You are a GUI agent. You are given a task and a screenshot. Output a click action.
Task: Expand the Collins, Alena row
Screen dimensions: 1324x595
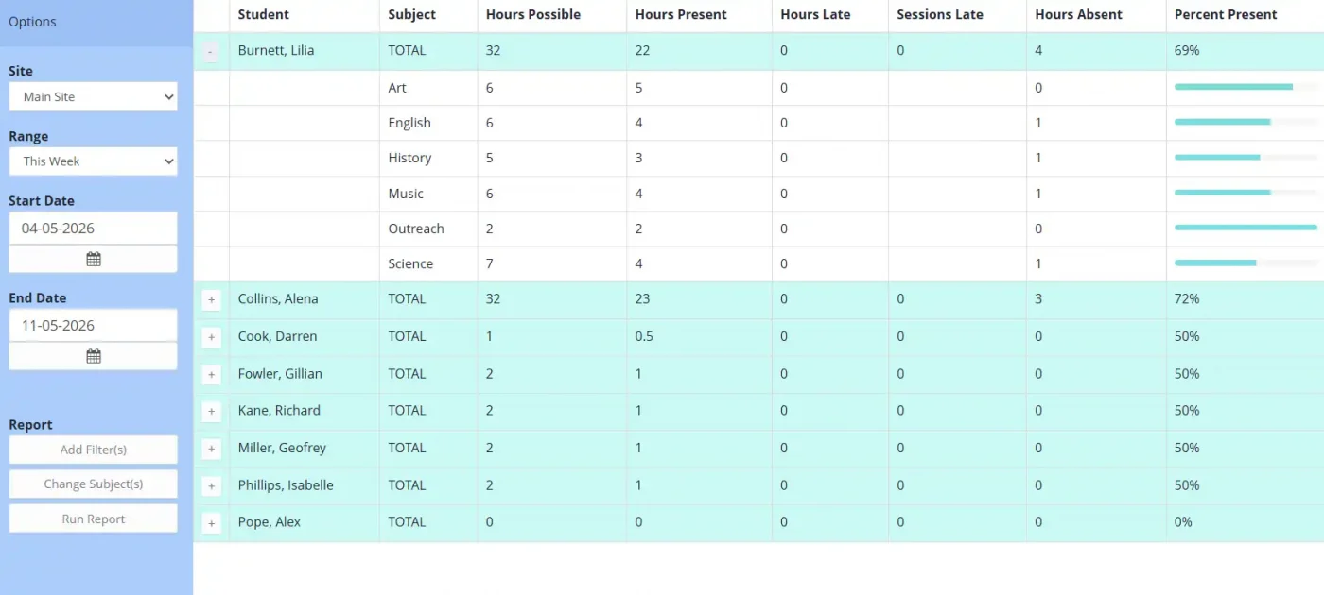[x=211, y=300]
